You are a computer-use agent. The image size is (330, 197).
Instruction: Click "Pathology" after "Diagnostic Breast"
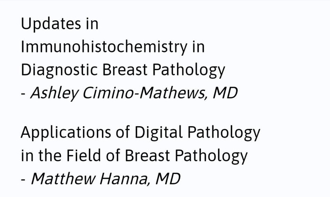pyautogui.click(x=189, y=70)
